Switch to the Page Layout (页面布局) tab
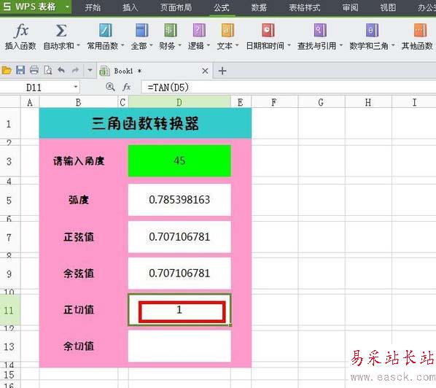 point(176,7)
